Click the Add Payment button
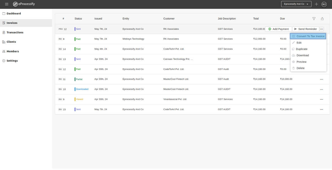 [278, 29]
